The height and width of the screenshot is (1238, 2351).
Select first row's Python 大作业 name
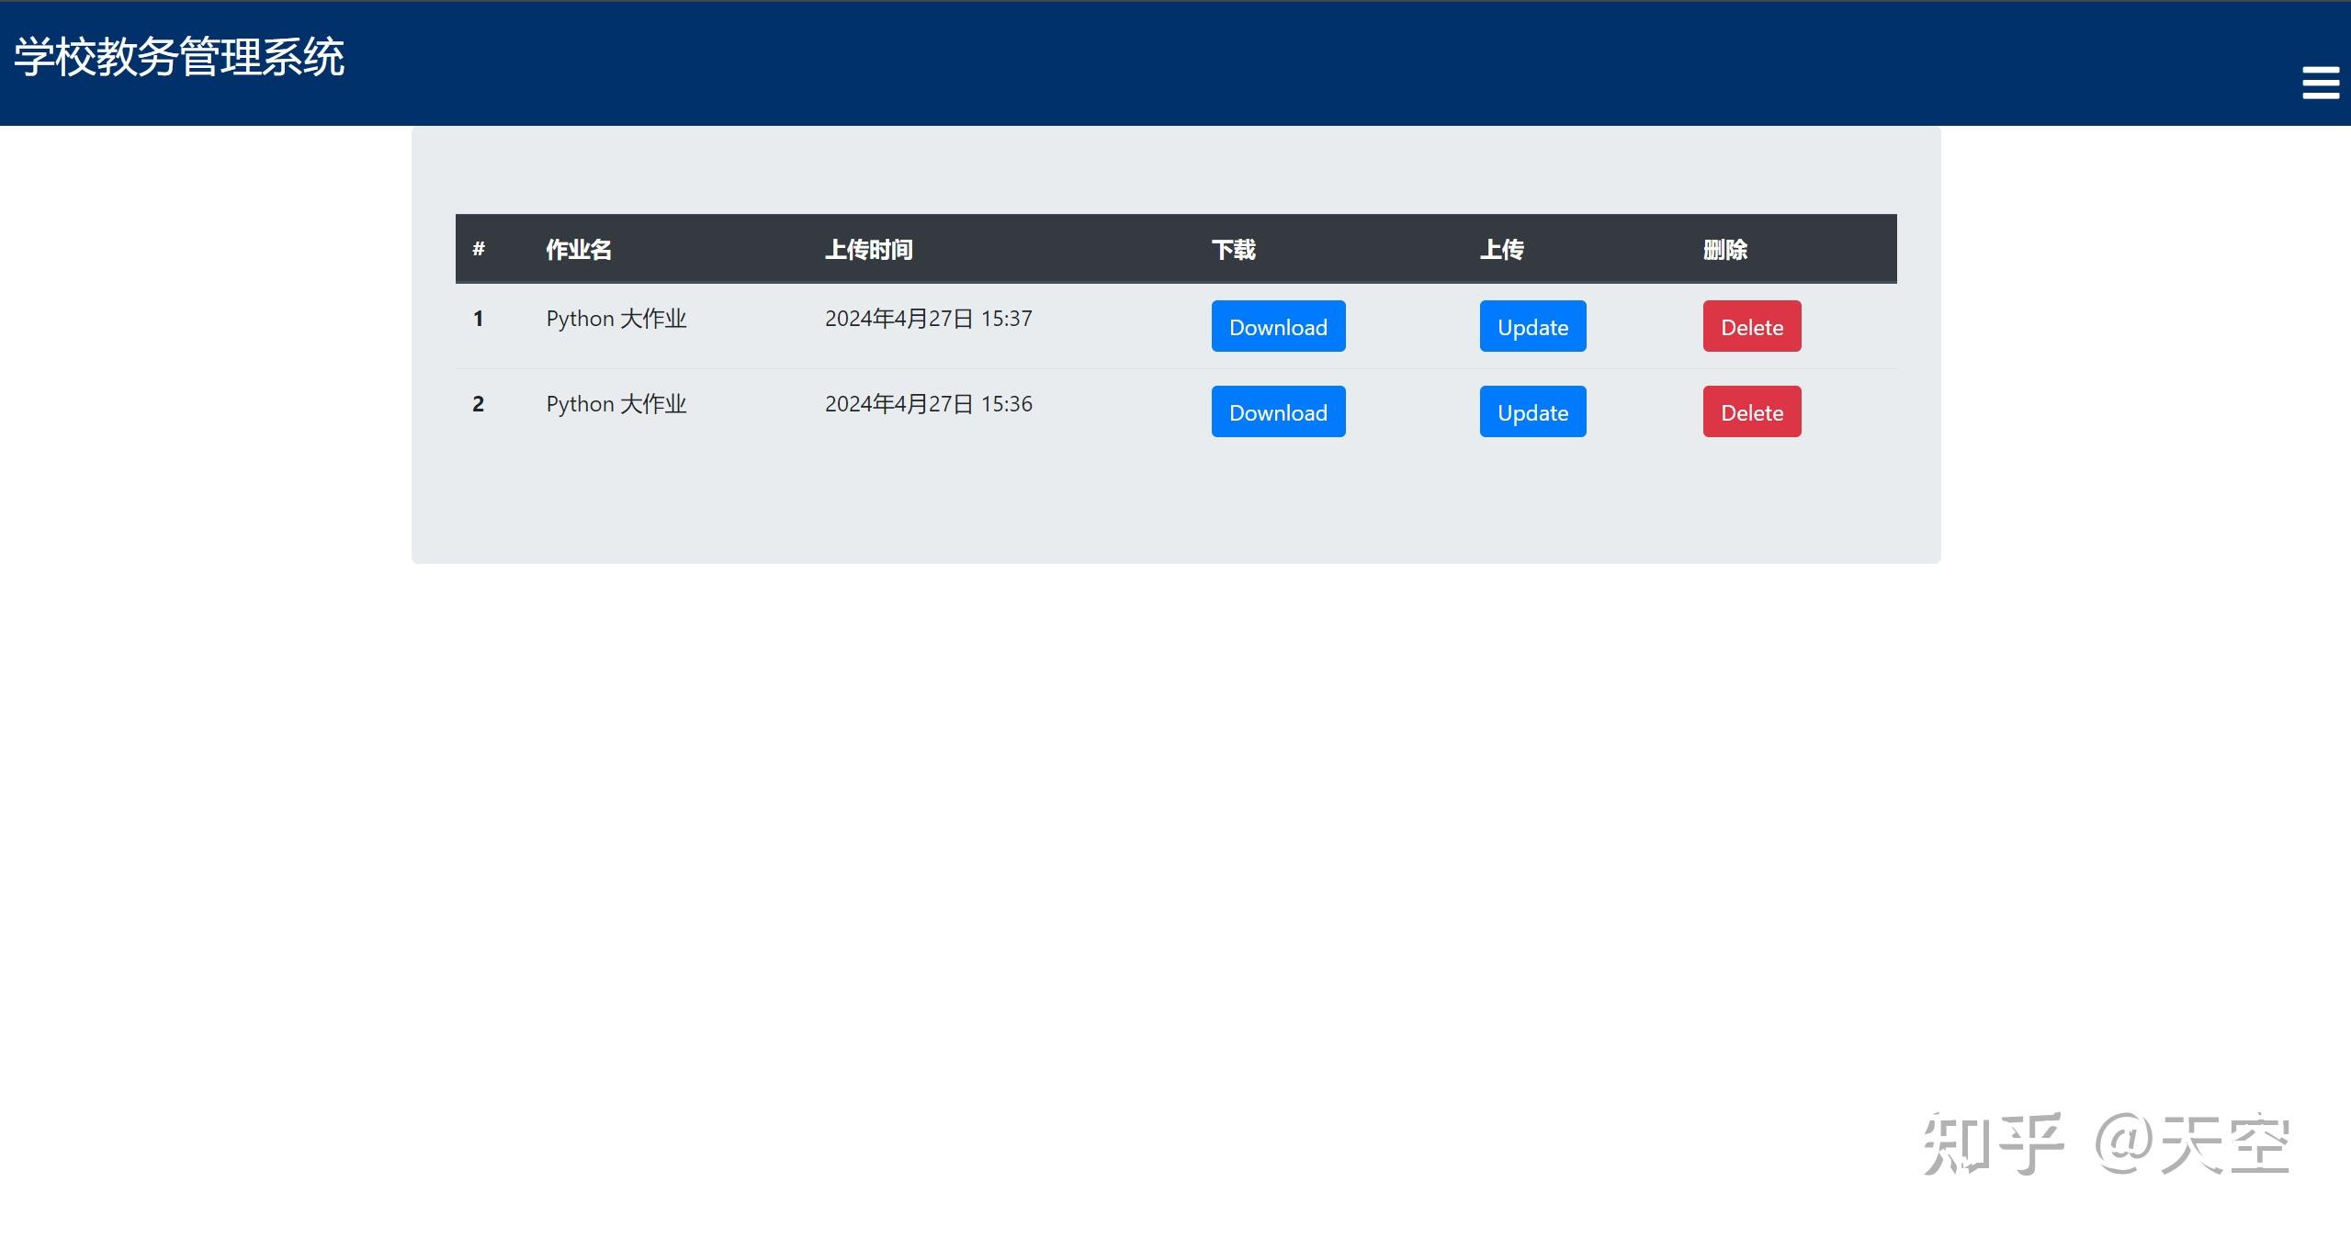point(616,319)
